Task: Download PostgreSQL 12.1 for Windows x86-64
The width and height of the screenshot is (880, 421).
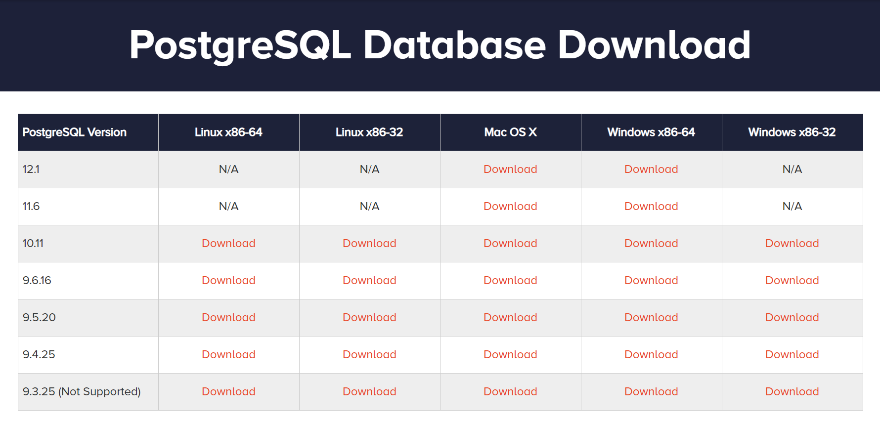Action: pyautogui.click(x=651, y=169)
